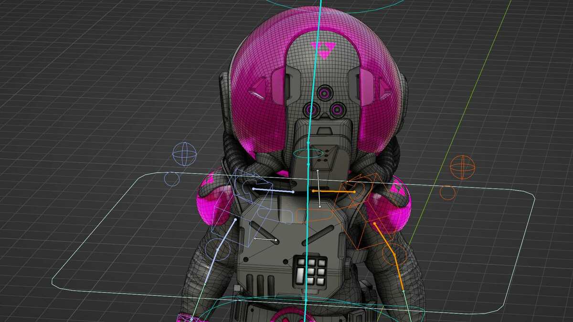Select the orange shoulder bone
The width and height of the screenshot is (573, 322).
click(x=334, y=191)
